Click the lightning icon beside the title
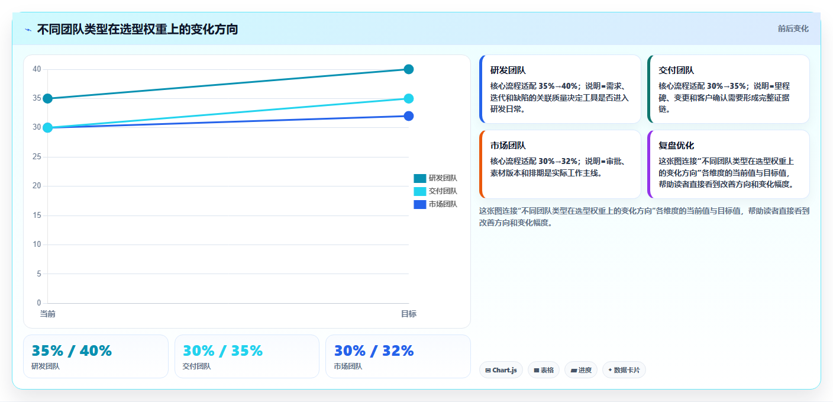The height and width of the screenshot is (402, 833). coord(28,30)
